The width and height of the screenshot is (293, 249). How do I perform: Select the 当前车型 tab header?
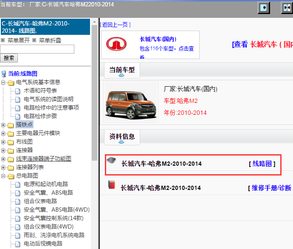122,71
